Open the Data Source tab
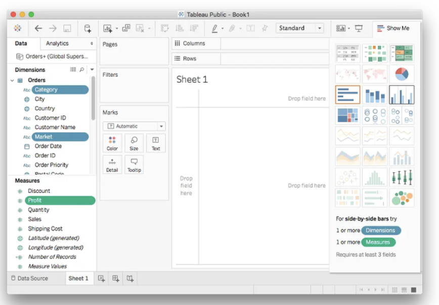The height and width of the screenshot is (305, 439). [29, 278]
